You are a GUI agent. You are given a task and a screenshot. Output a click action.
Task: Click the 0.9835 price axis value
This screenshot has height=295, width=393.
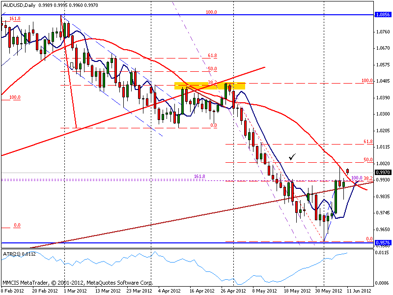point(383,196)
